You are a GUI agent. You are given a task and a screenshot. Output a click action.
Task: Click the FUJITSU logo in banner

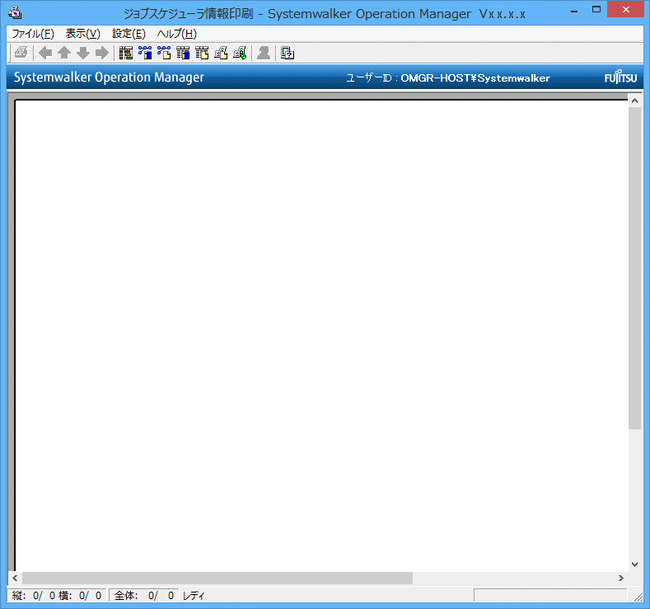(x=620, y=77)
